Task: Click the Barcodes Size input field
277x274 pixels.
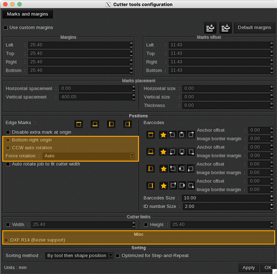Action: click(x=225, y=198)
